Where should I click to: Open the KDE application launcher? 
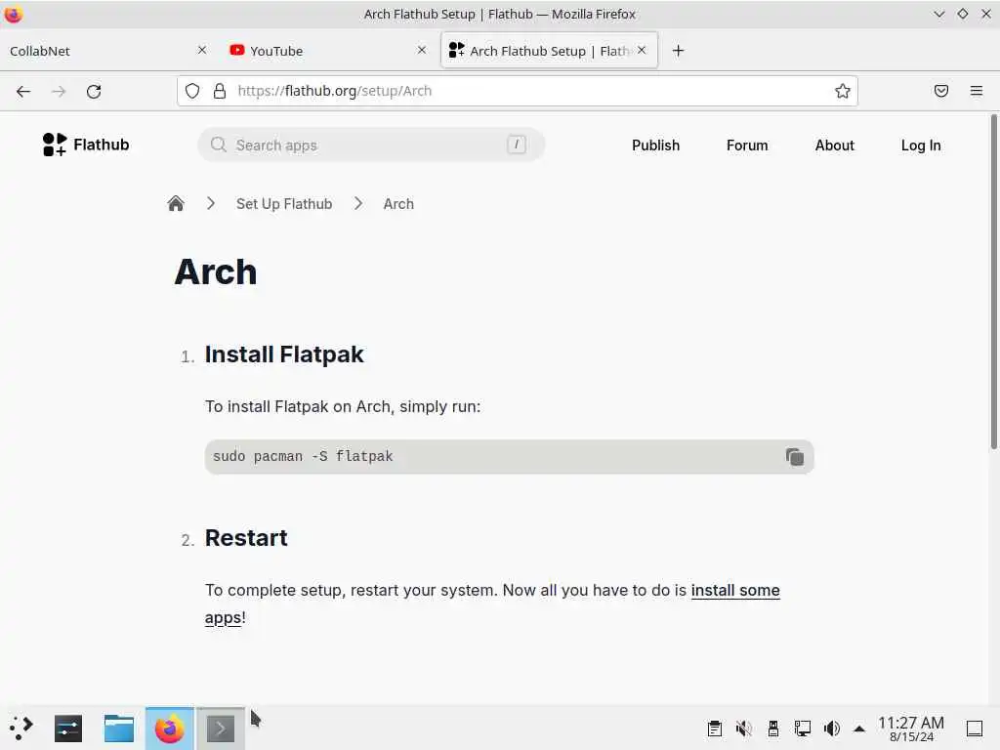click(21, 728)
